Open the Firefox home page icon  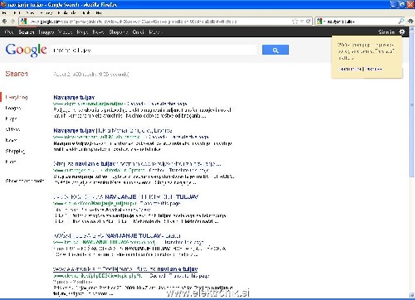[x=411, y=21]
